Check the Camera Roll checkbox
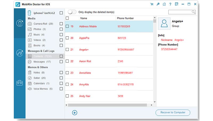 [61, 24]
